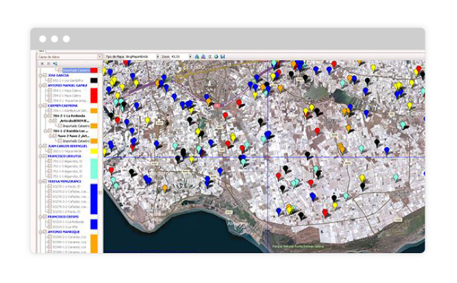The height and width of the screenshot is (283, 457).
Task: Click the lone orange marker near the western coast
Action: click(165, 188)
